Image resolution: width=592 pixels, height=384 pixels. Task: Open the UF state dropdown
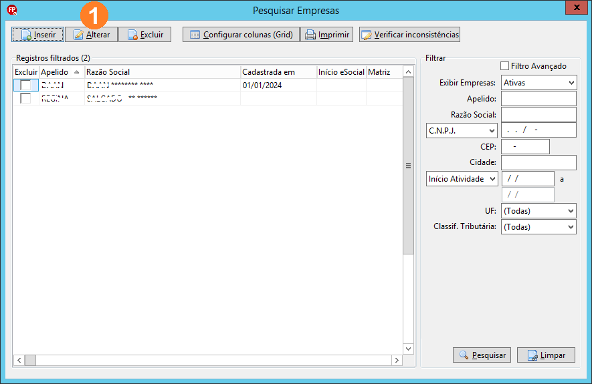(x=538, y=211)
